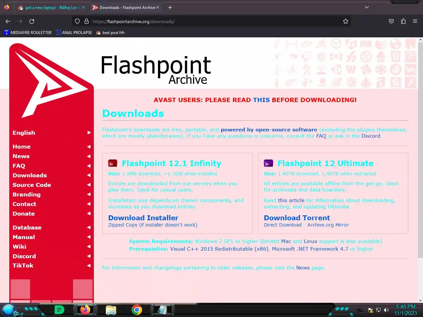Image resolution: width=423 pixels, height=317 pixels.
Task: Open the Linux support link
Action: point(310,241)
